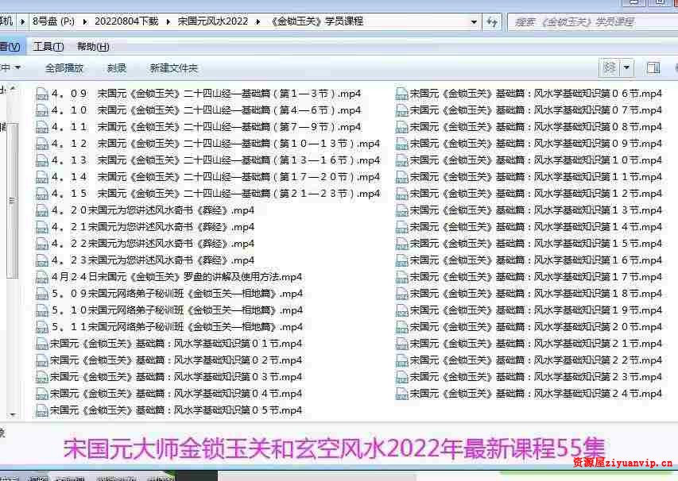Click file icon of 风水学基础知识第01节.mp4
This screenshot has height=481, width=678.
42,344
